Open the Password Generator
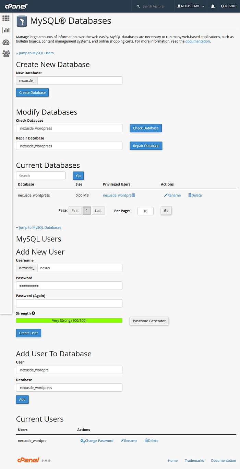The image size is (240, 469). coord(149,321)
